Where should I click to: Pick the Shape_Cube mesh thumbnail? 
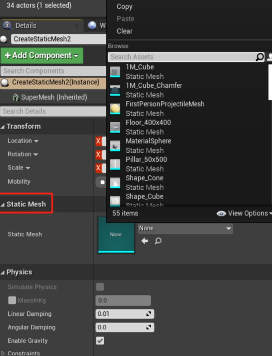click(115, 201)
